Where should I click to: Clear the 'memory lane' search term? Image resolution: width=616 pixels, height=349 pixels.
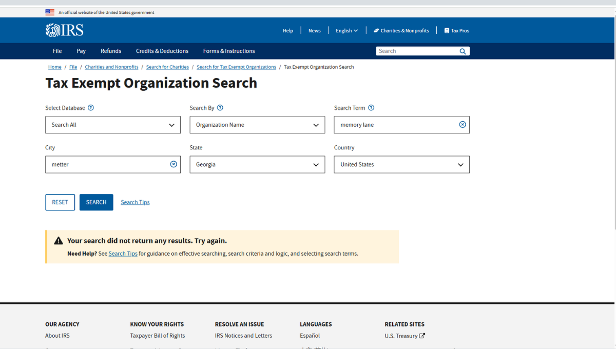coord(463,125)
